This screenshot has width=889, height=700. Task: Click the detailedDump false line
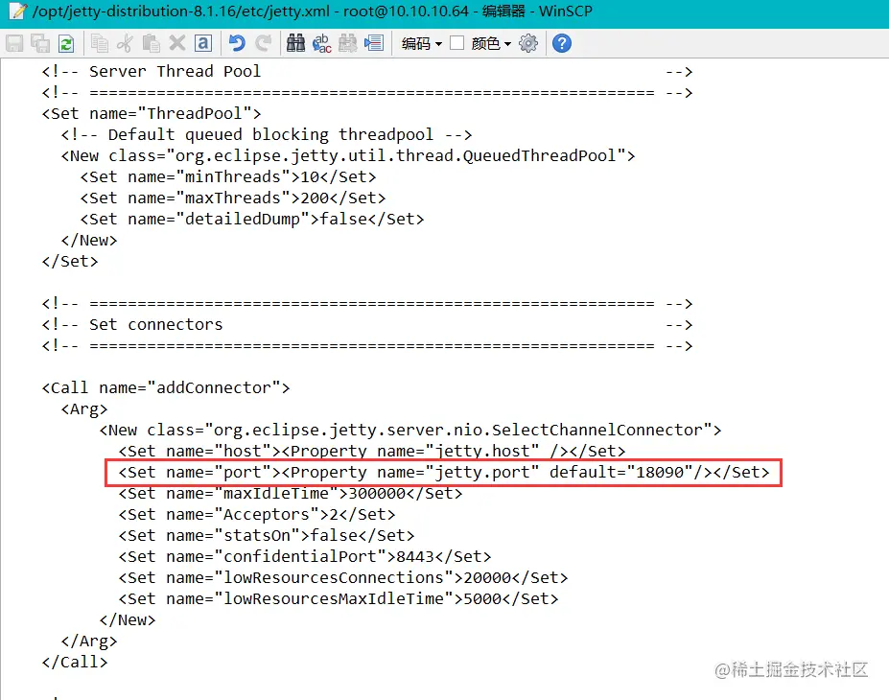click(251, 219)
